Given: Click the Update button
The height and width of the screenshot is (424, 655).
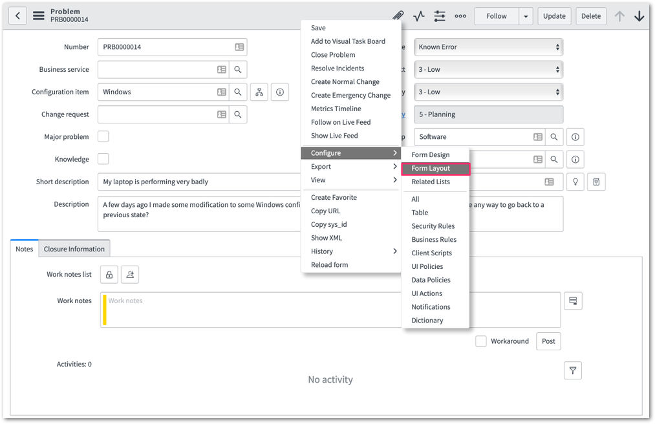Looking at the screenshot, I should coord(554,16).
